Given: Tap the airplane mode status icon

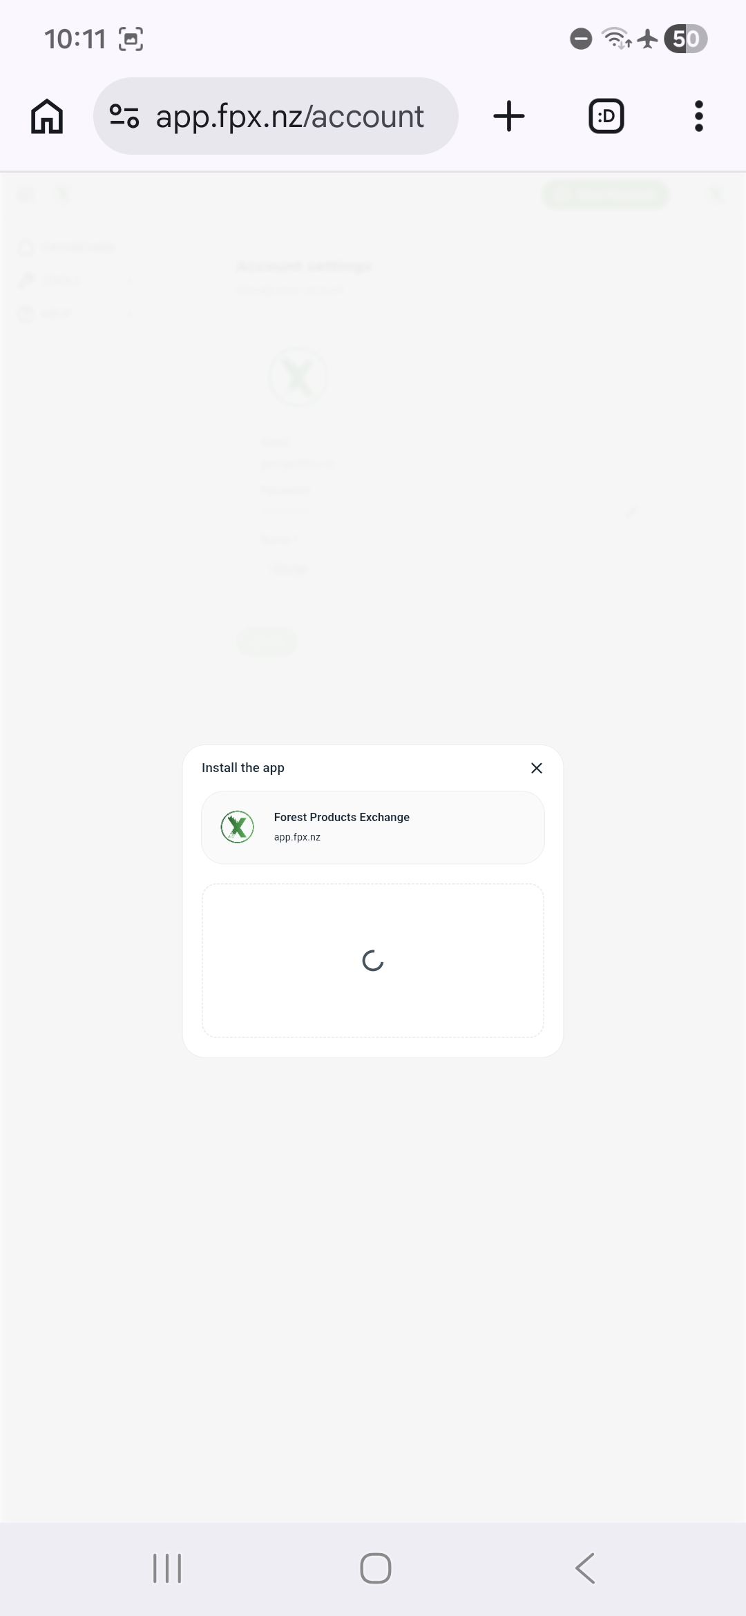Looking at the screenshot, I should pyautogui.click(x=647, y=39).
